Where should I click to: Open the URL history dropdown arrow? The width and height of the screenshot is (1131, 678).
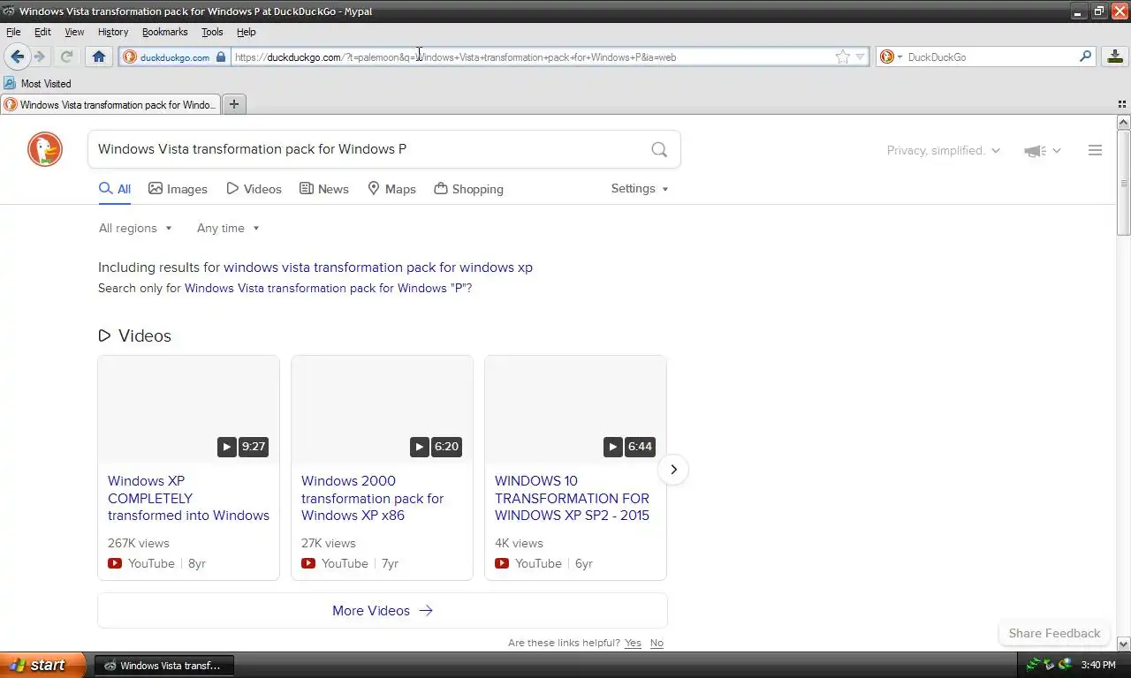[x=861, y=56]
